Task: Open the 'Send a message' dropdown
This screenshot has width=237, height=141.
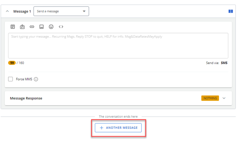Action: [61, 11]
